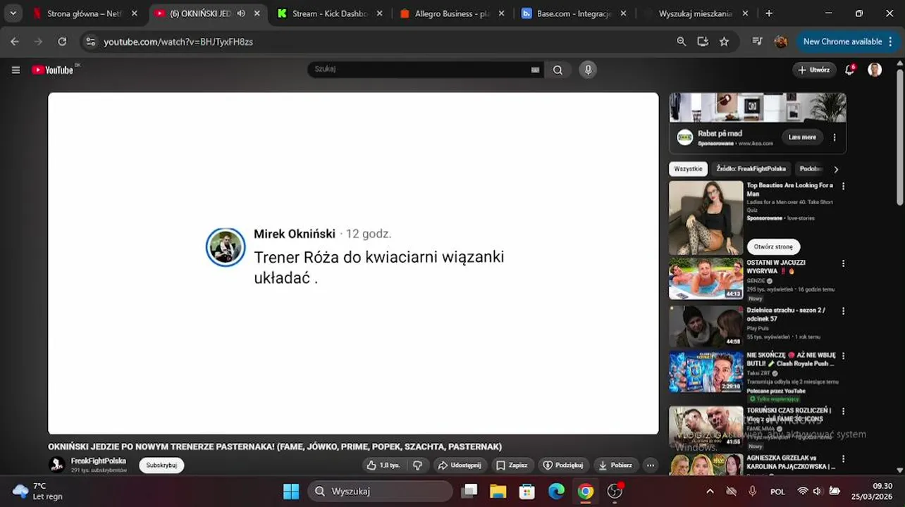The height and width of the screenshot is (507, 905).
Task: Click the Utwórz create button
Action: tap(814, 70)
